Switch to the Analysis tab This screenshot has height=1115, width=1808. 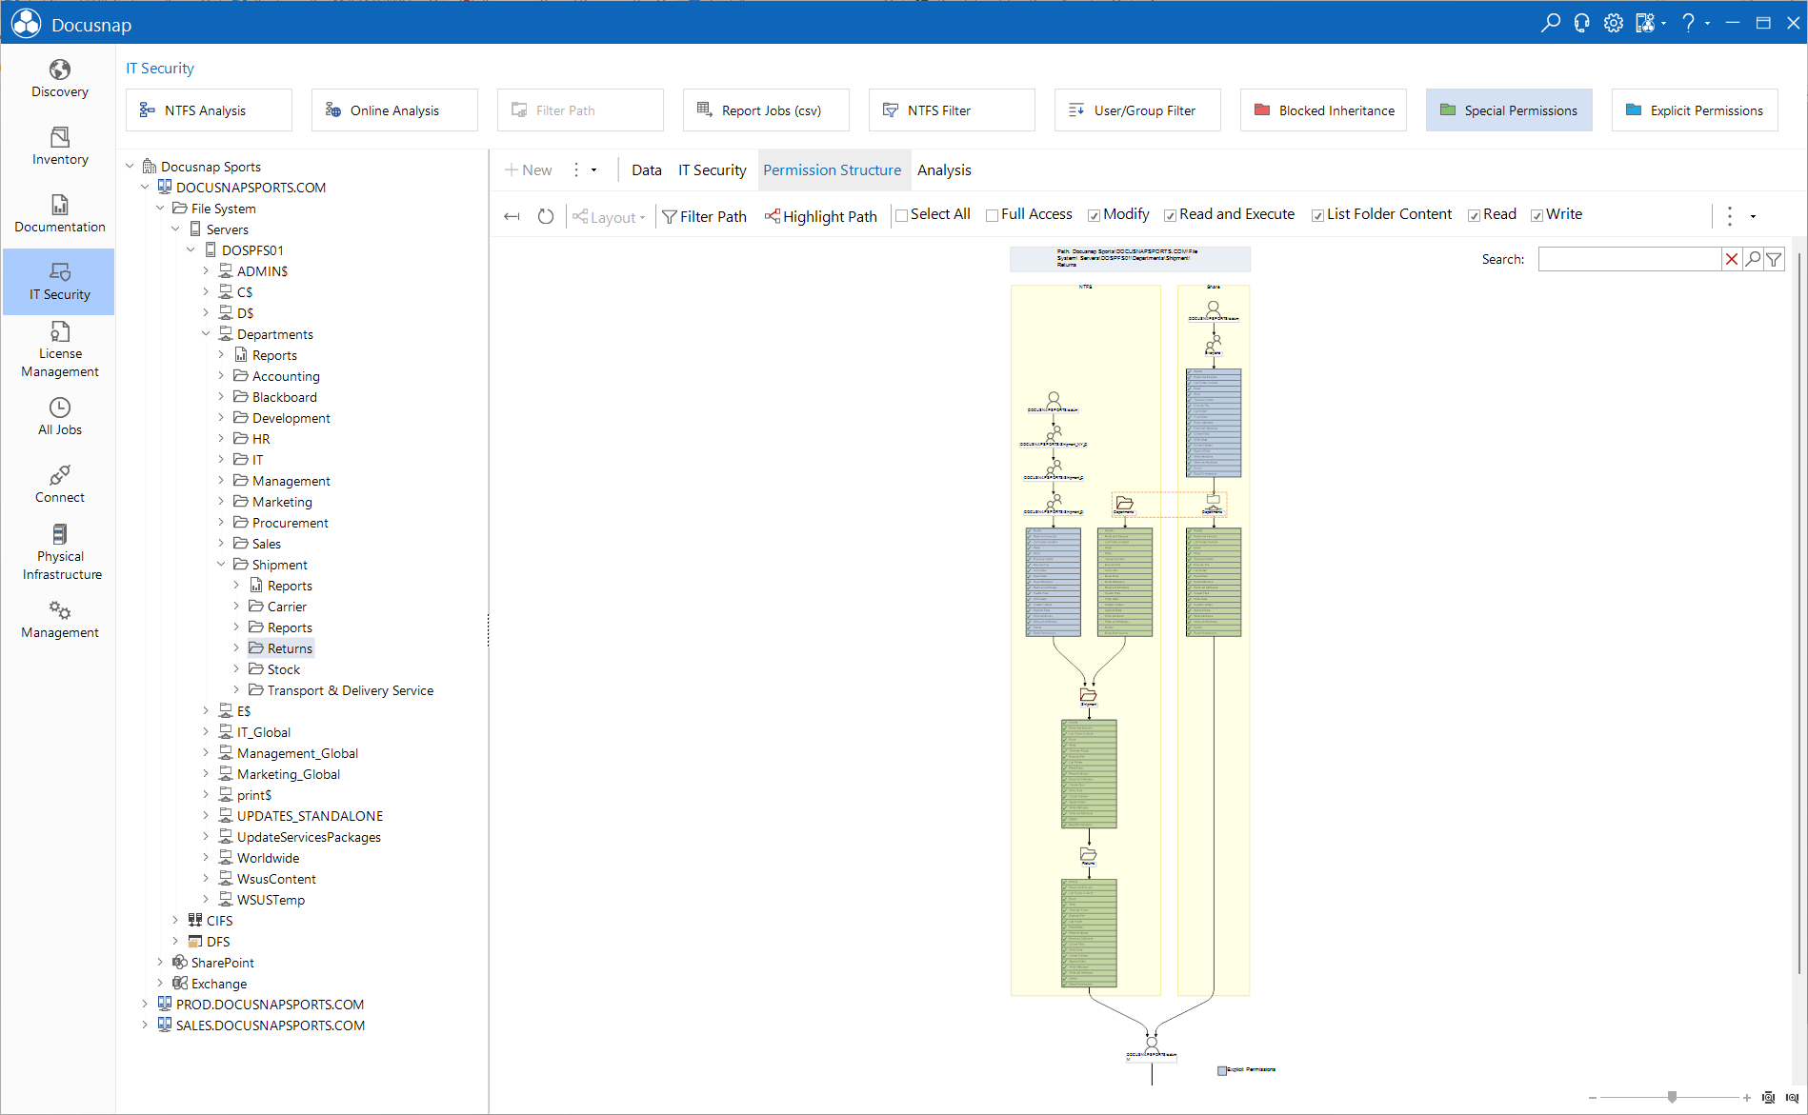[944, 169]
